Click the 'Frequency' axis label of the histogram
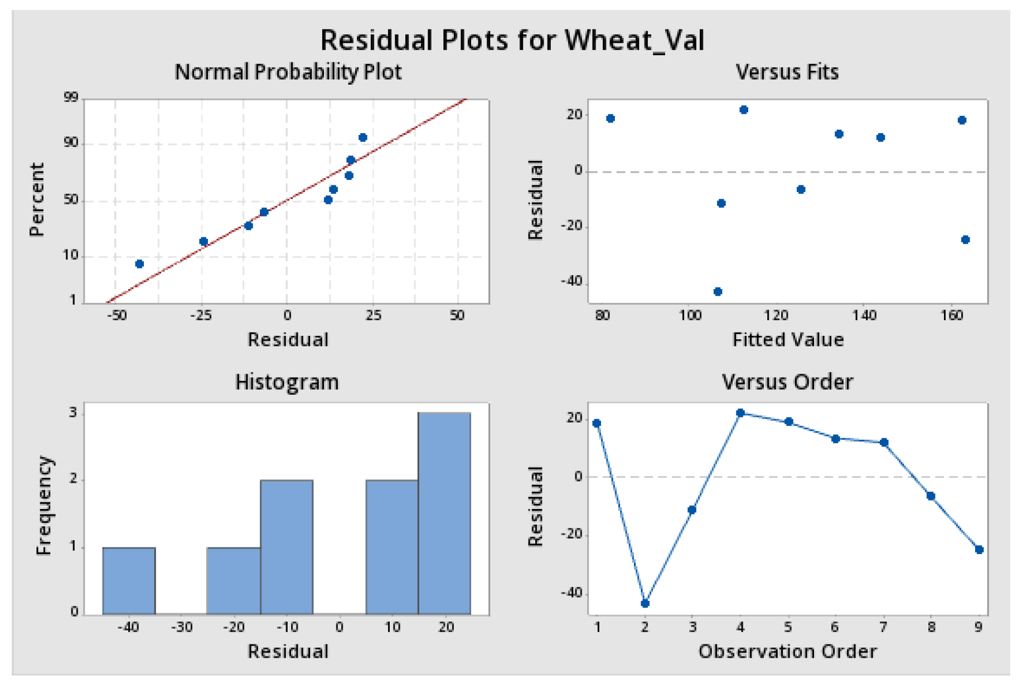 point(43,506)
